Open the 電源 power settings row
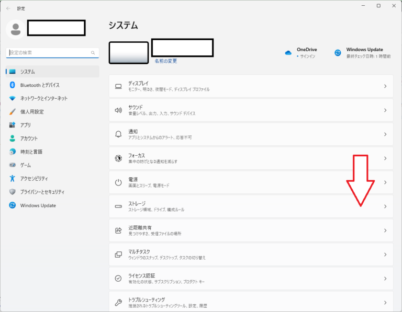This screenshot has width=402, height=312. [x=251, y=182]
